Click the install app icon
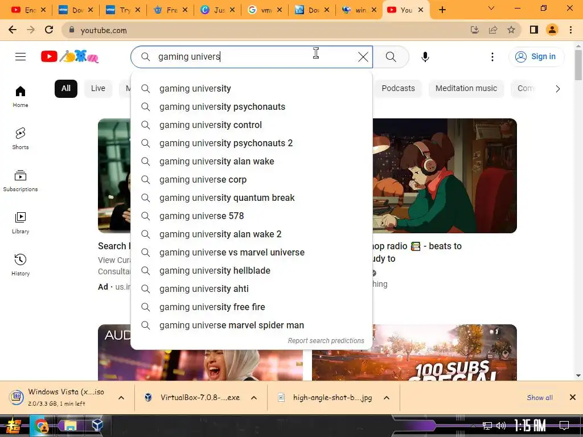 475,30
